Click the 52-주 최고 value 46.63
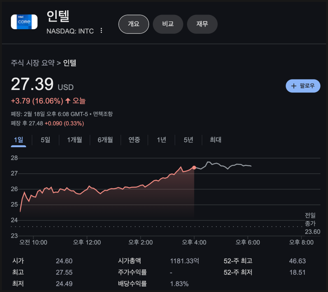Image resolution: width=328 pixels, height=292 pixels. (297, 261)
